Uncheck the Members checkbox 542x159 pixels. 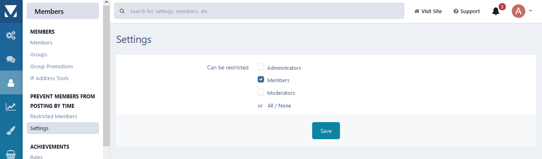click(x=261, y=80)
